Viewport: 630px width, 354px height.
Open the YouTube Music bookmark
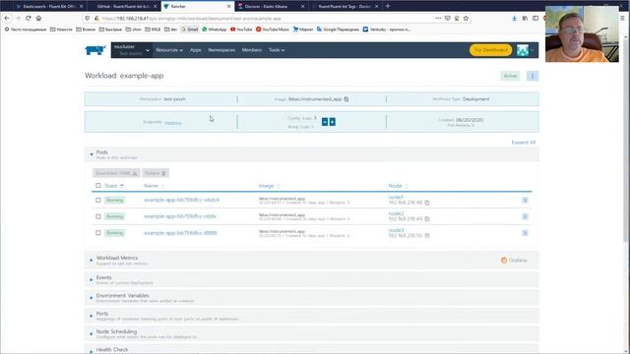coord(273,29)
